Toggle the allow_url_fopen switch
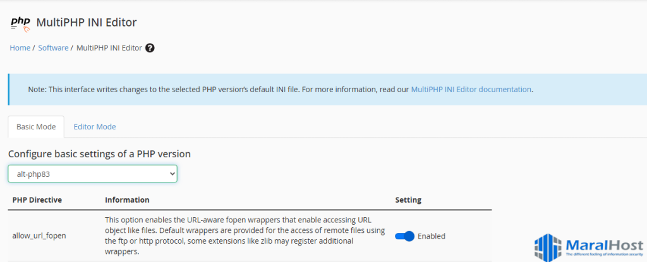This screenshot has height=262, width=647. click(x=404, y=236)
